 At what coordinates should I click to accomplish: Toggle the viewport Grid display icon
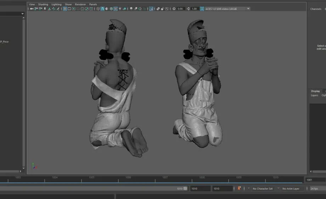coord(65,8)
